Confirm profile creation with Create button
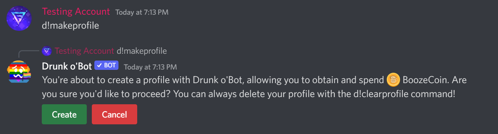This screenshot has height=134, width=498. pos(64,114)
